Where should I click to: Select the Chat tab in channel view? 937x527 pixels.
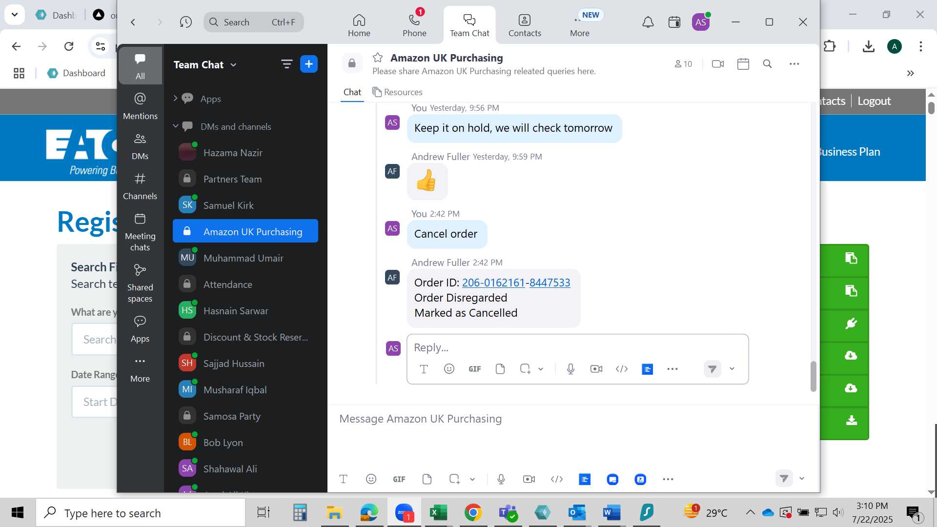point(352,92)
